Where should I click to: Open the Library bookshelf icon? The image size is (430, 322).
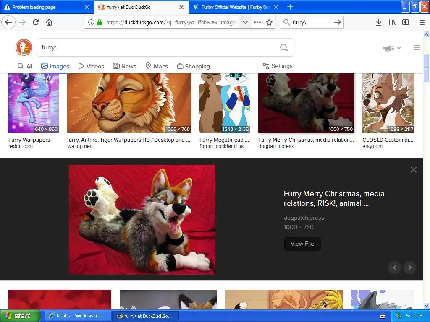[392, 22]
